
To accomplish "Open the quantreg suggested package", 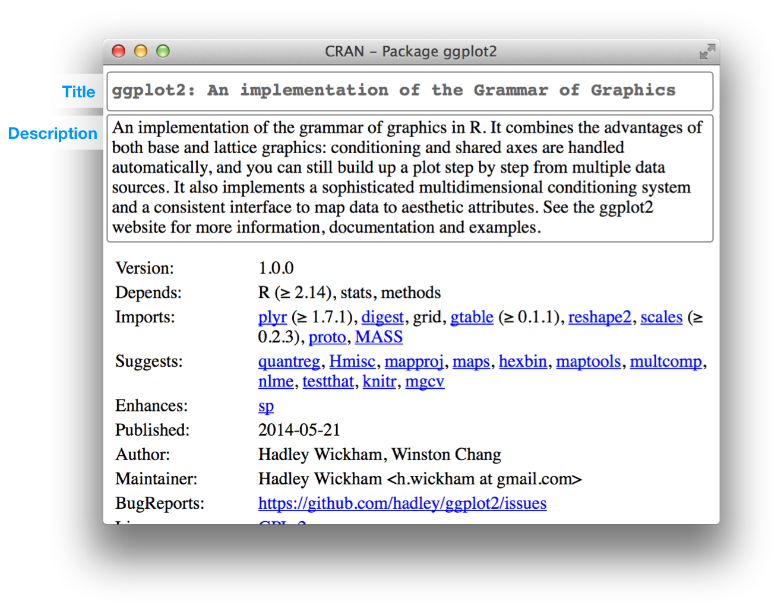I will (289, 362).
